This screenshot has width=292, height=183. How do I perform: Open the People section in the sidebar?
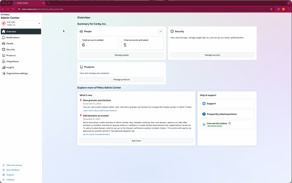[21, 44]
